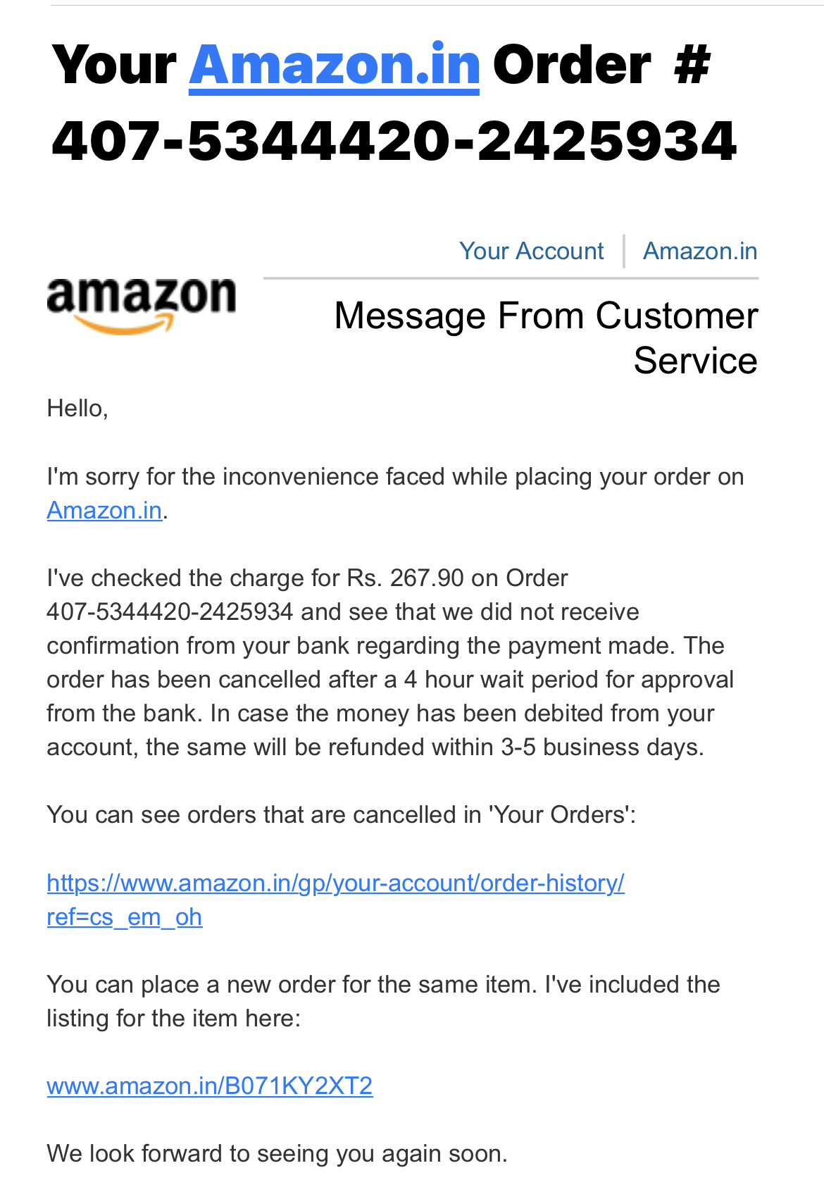Open the product listing link B071KY2XT2
The image size is (824, 1187).
[x=210, y=1086]
